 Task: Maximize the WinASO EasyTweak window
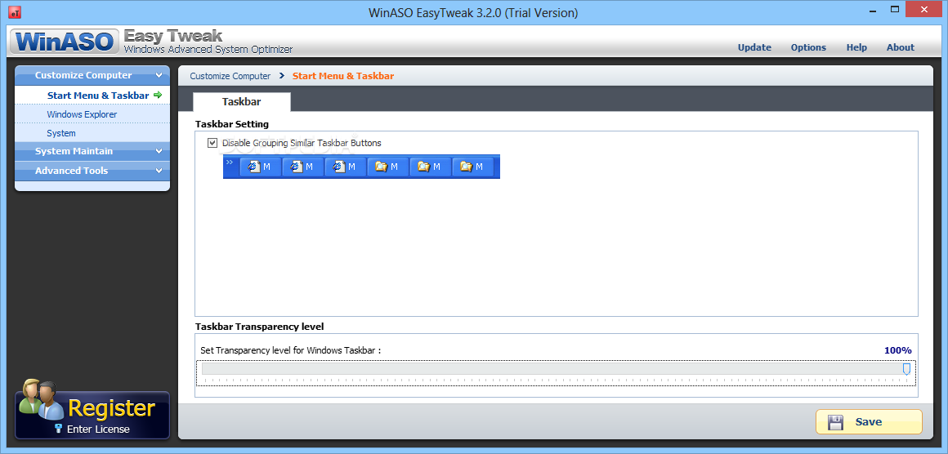tap(894, 8)
